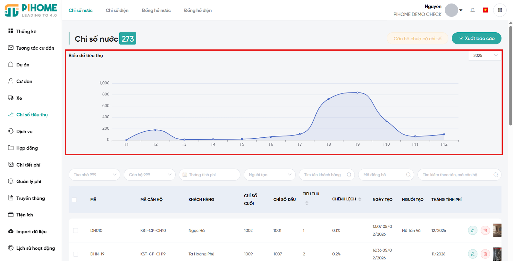513x261 pixels.
Task: Click the notification bell icon
Action: 472,10
